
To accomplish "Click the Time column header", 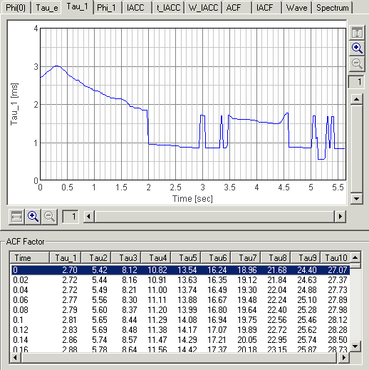I will pyautogui.click(x=30, y=258).
